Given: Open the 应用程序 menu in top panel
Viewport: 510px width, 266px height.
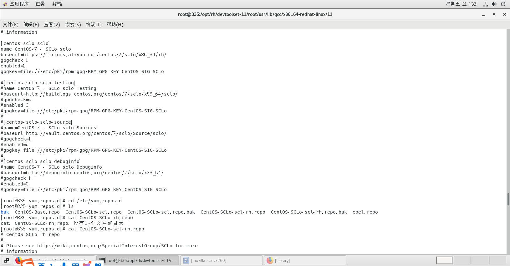Looking at the screenshot, I should 19,4.
